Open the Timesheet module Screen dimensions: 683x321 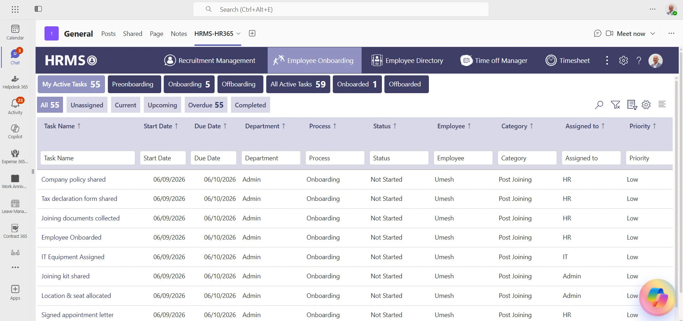568,60
